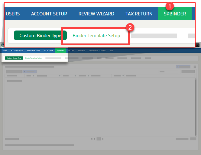The height and width of the screenshot is (155, 201).
Task: Open small ACCOUNT SETUP tab in navigation bar
Action: [17, 50]
